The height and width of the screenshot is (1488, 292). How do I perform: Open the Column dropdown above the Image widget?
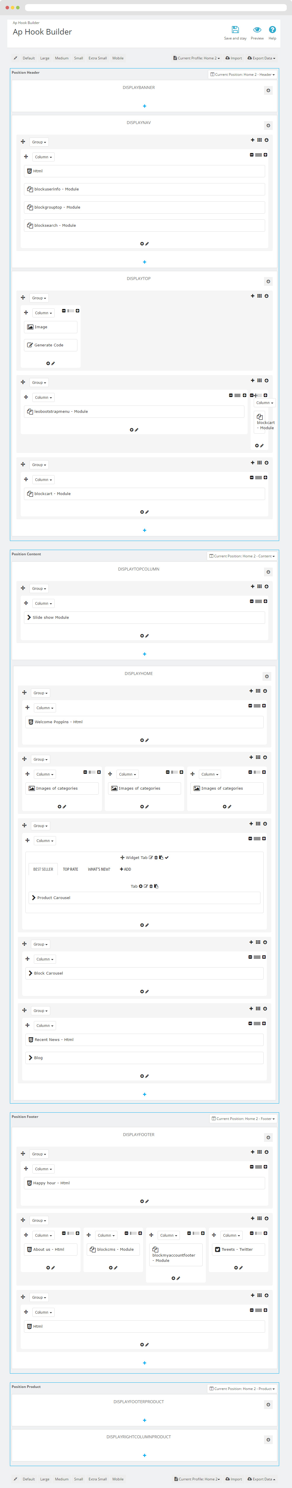43,313
